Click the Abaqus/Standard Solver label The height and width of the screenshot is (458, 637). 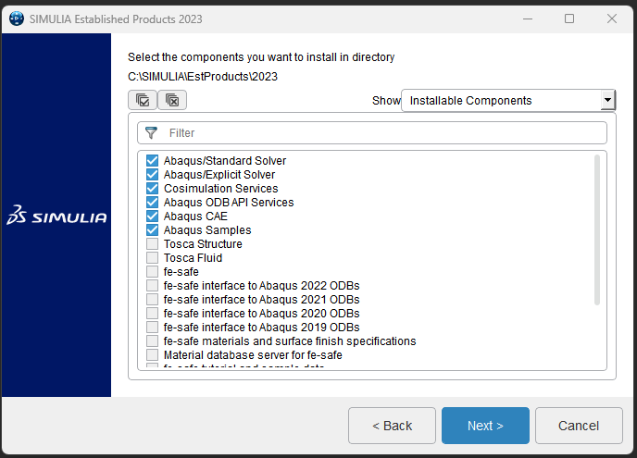pyautogui.click(x=225, y=160)
